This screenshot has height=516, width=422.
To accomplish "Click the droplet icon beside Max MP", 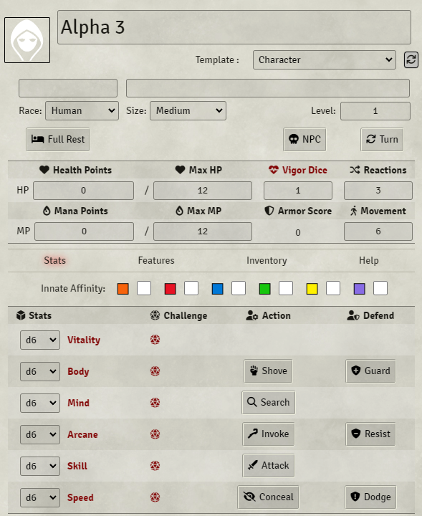I will click(x=179, y=211).
